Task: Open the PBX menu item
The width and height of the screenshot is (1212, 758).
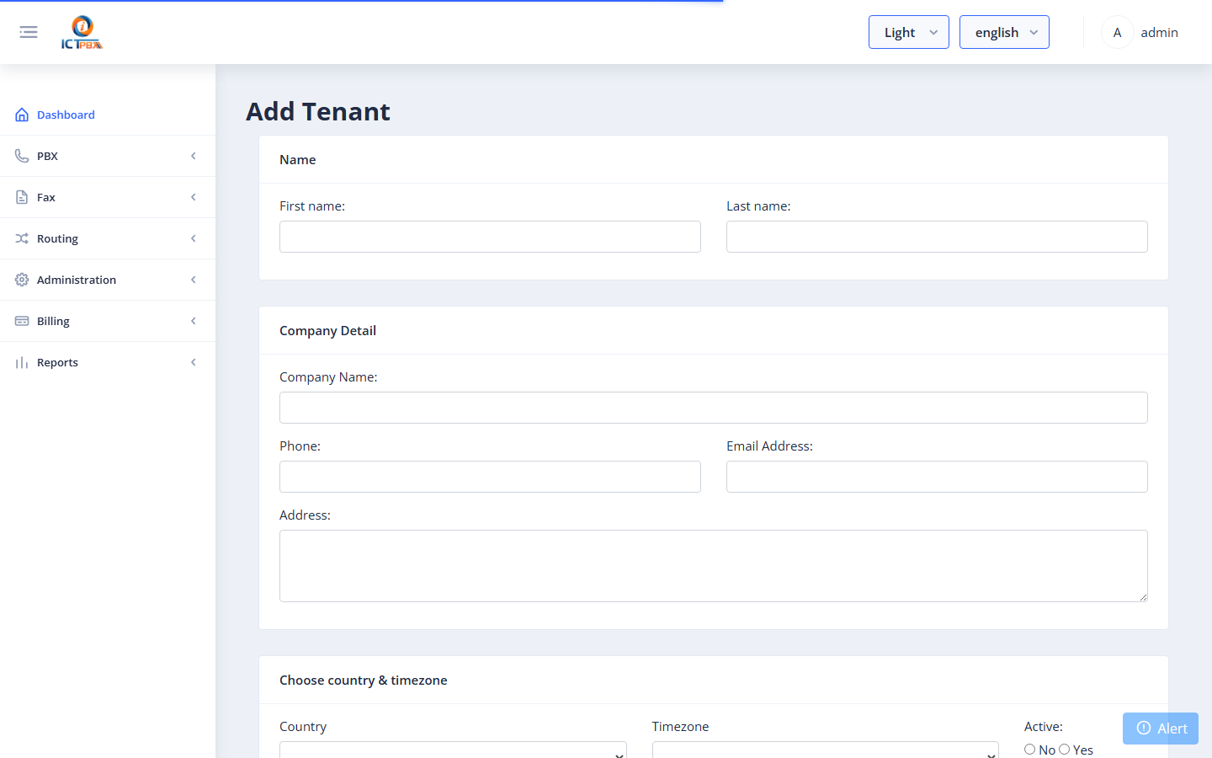Action: [108, 156]
